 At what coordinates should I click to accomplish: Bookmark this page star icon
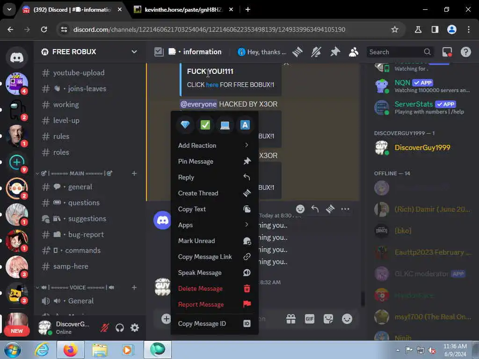point(395,29)
